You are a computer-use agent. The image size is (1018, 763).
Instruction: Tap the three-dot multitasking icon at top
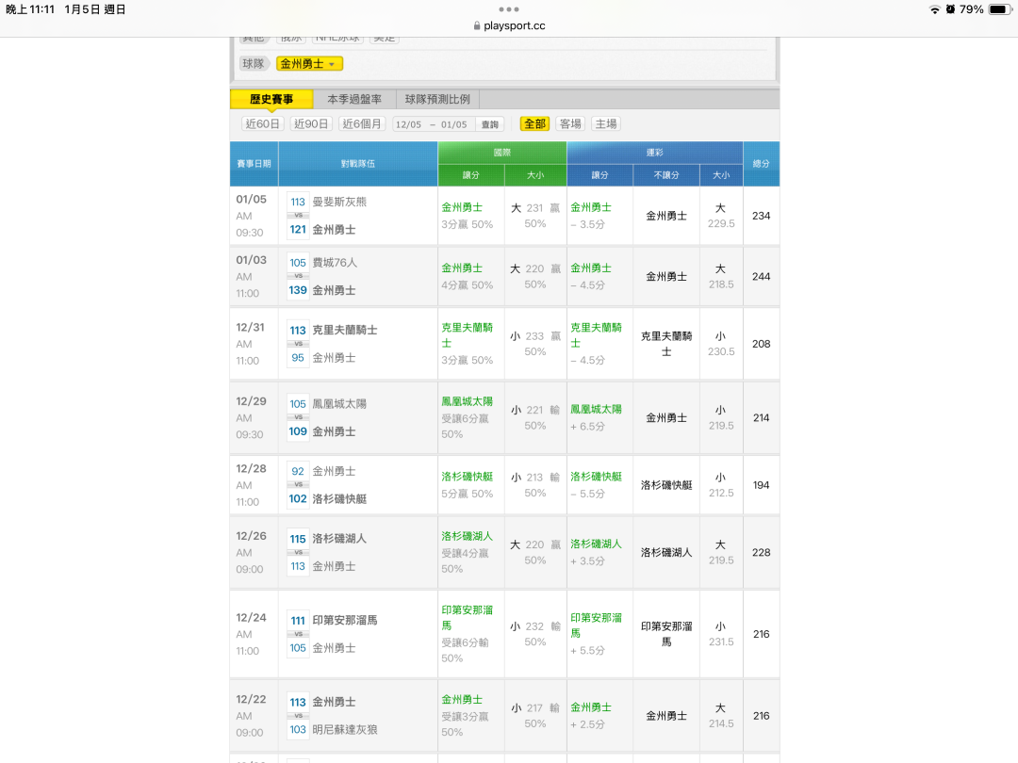[x=509, y=9]
